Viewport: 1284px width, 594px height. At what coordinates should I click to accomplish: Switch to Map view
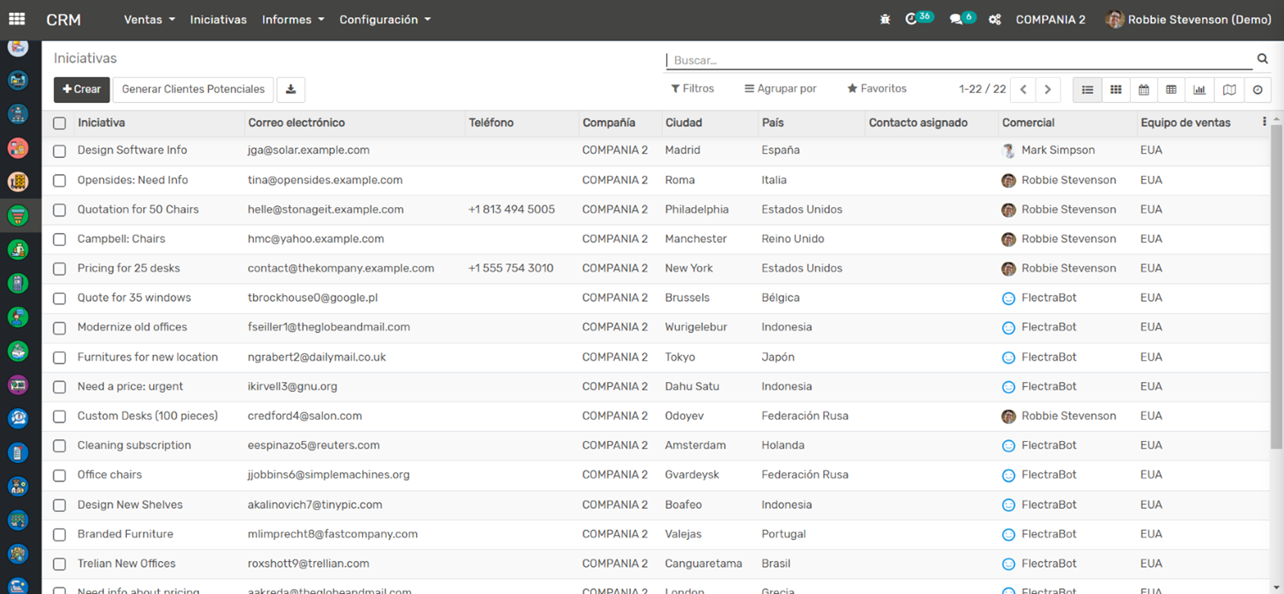tap(1229, 90)
